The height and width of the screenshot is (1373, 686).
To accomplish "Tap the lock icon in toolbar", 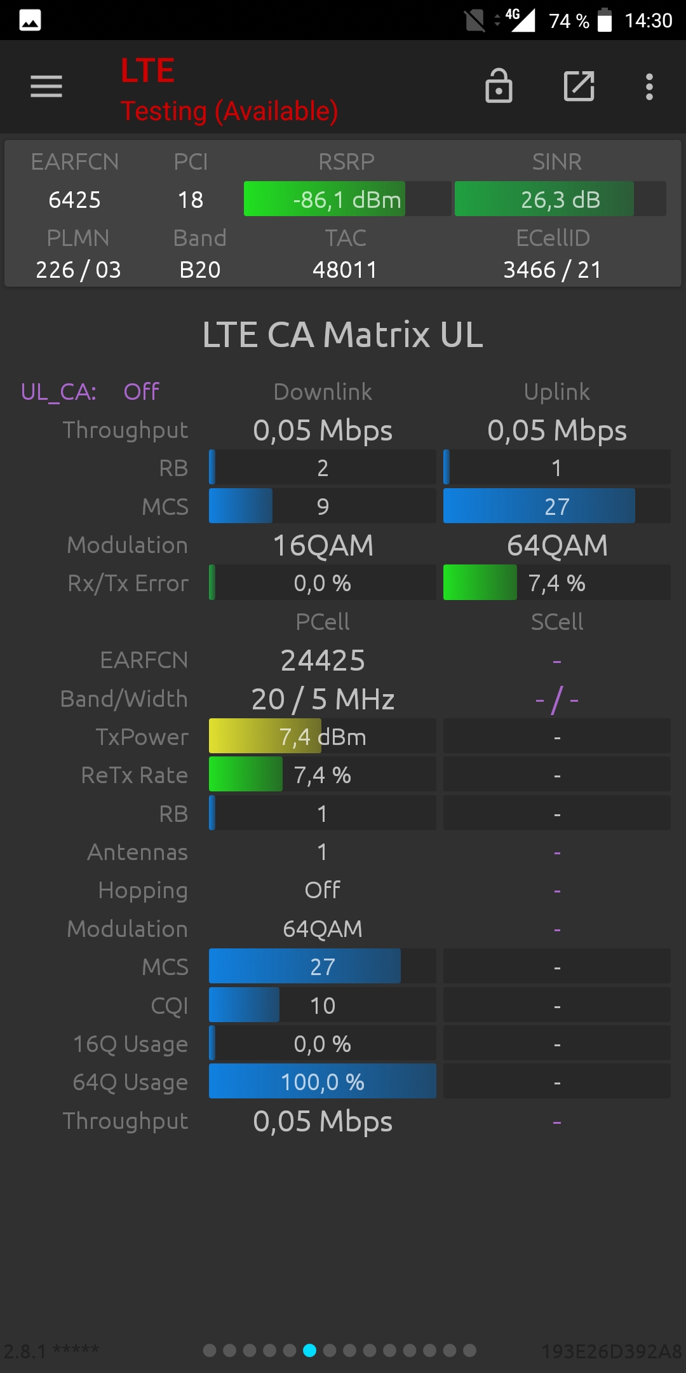I will pos(499,86).
